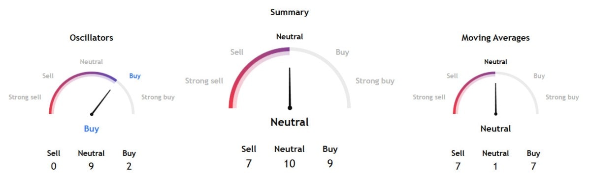
Task: Click the Neutral result under Moving Averages
Action: 495,129
